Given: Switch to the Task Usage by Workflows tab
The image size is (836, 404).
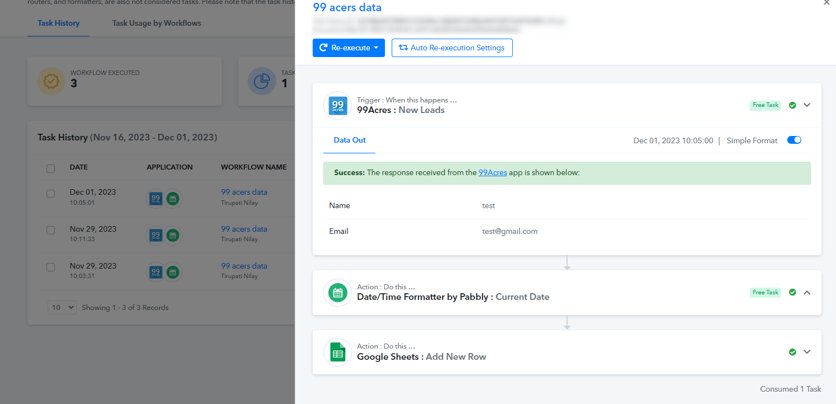Looking at the screenshot, I should 157,24.
